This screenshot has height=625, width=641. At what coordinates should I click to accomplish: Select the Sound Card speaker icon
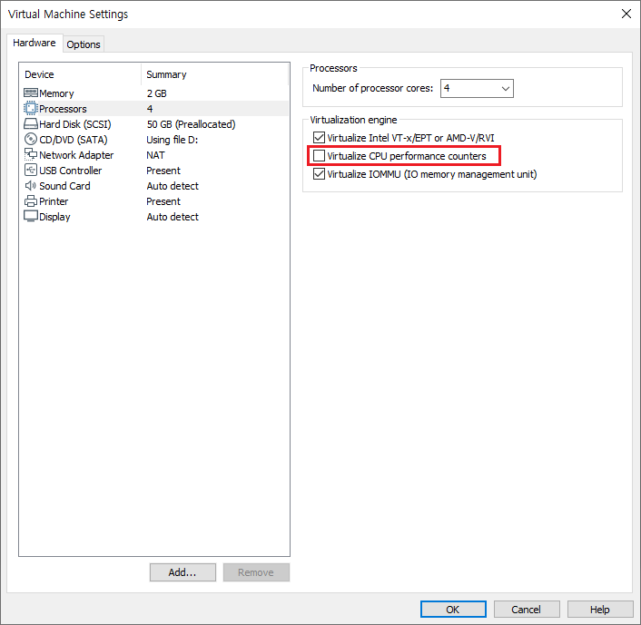point(31,186)
